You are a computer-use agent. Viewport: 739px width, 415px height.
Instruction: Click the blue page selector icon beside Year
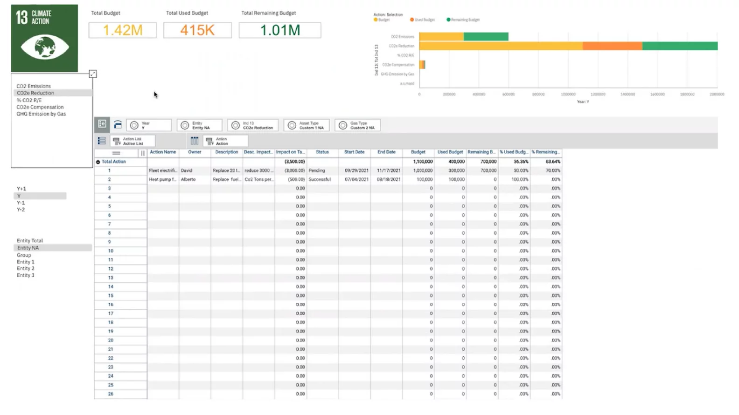[x=118, y=125]
